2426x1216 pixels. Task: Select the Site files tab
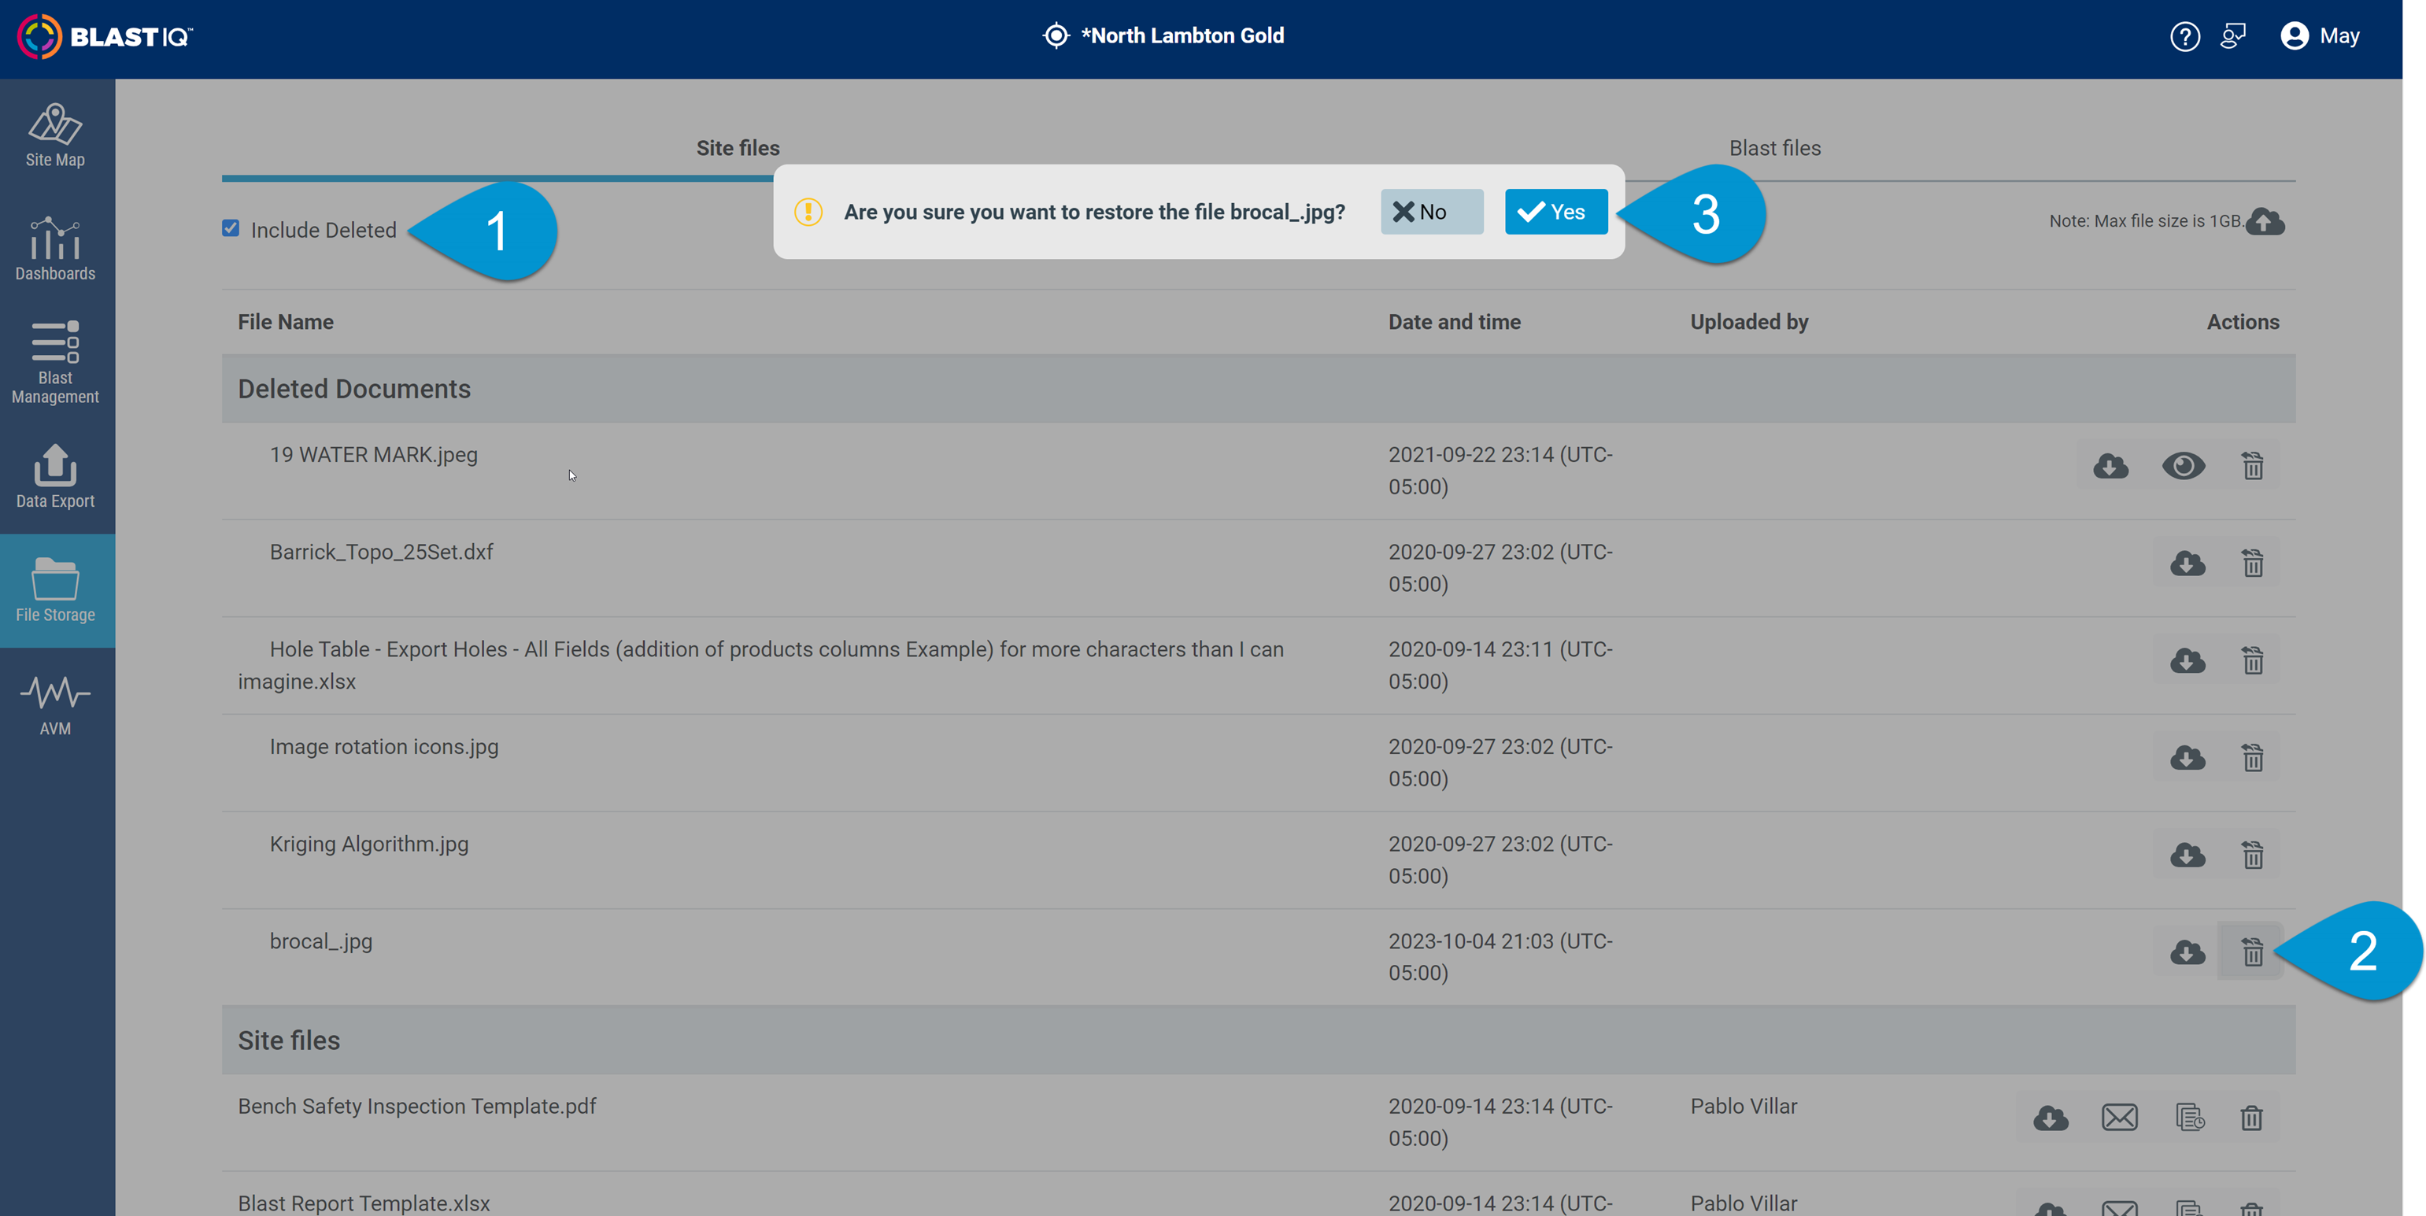point(738,148)
